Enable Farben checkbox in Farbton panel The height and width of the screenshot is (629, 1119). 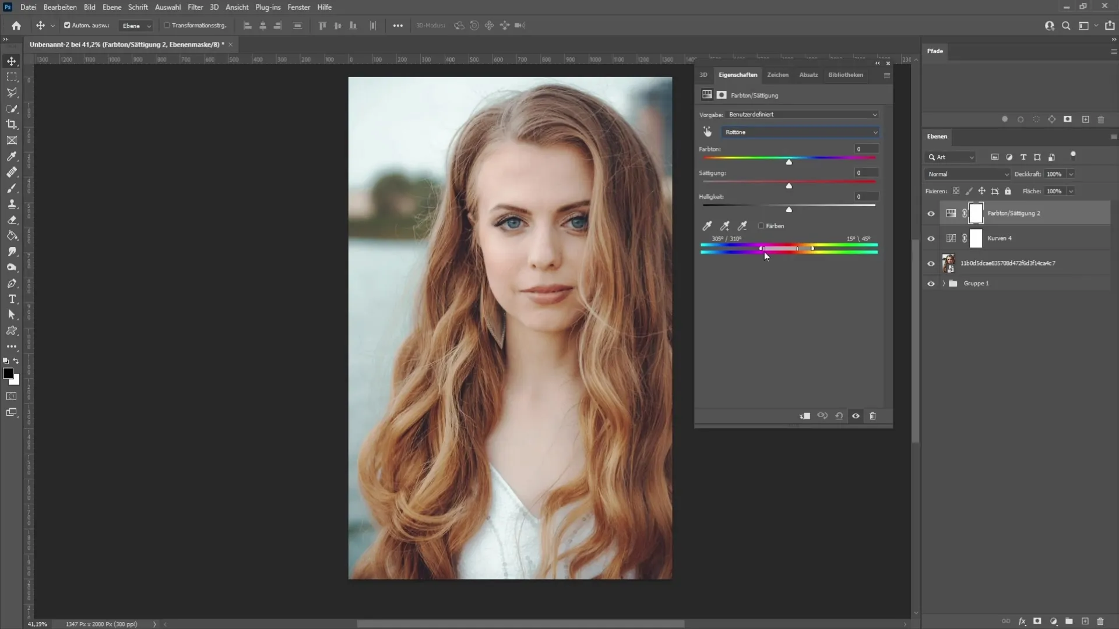point(762,225)
